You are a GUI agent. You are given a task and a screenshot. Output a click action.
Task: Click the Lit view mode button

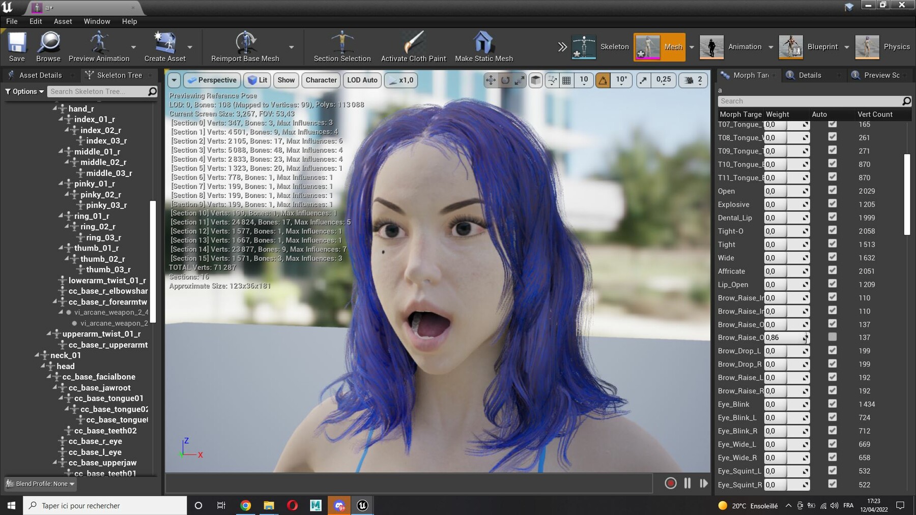(257, 80)
